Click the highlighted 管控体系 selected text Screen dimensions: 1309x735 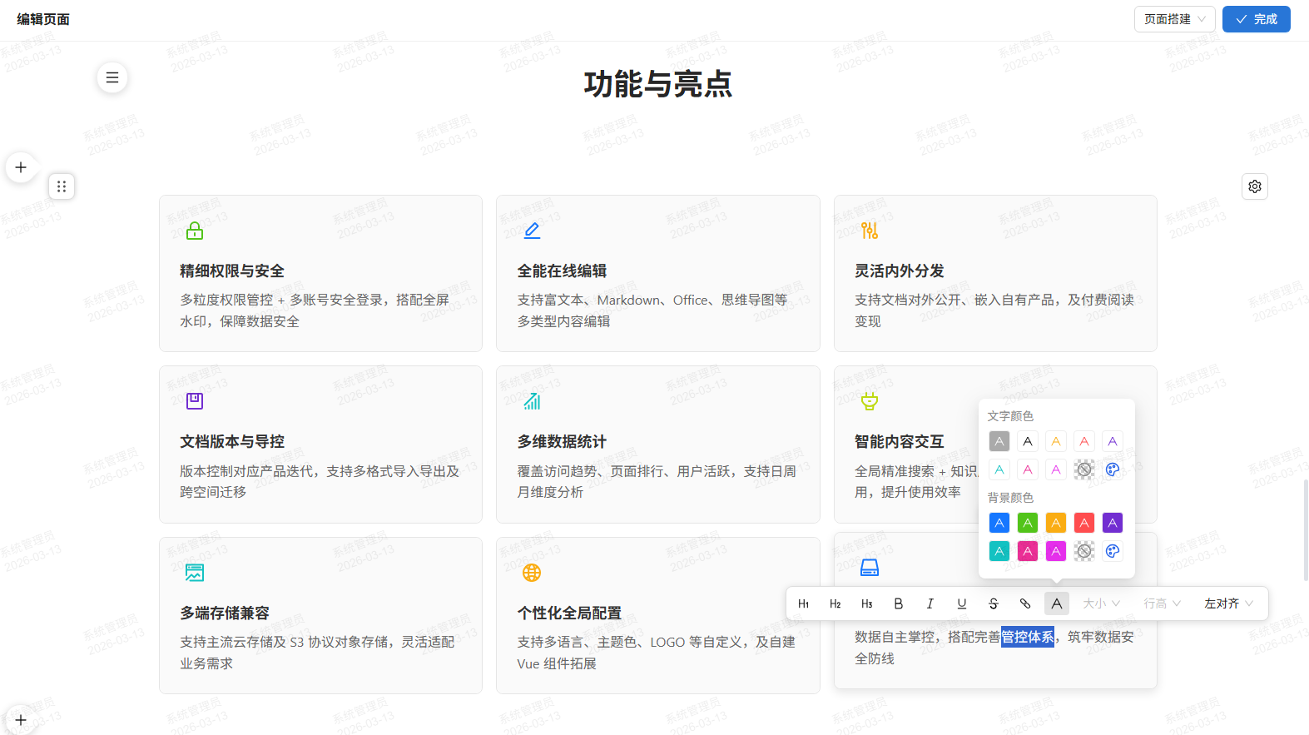point(1028,637)
